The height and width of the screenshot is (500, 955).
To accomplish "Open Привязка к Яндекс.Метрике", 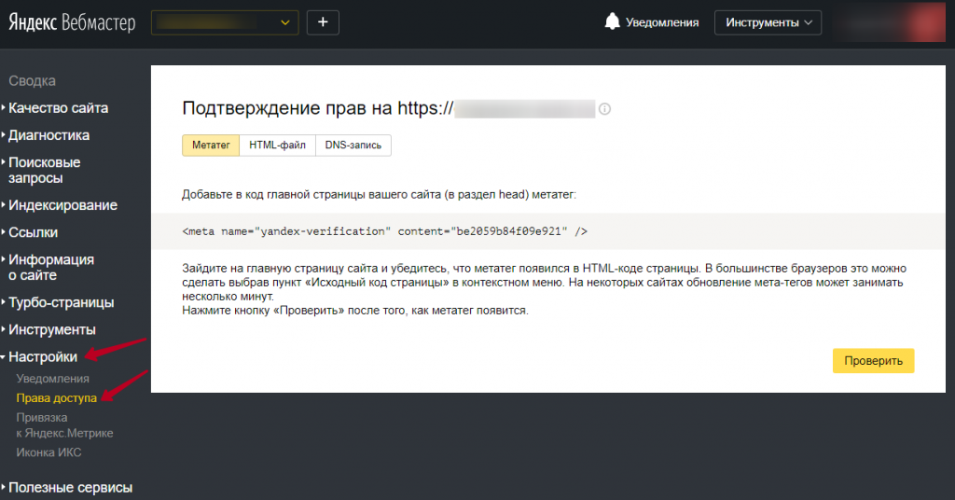I will 64,425.
